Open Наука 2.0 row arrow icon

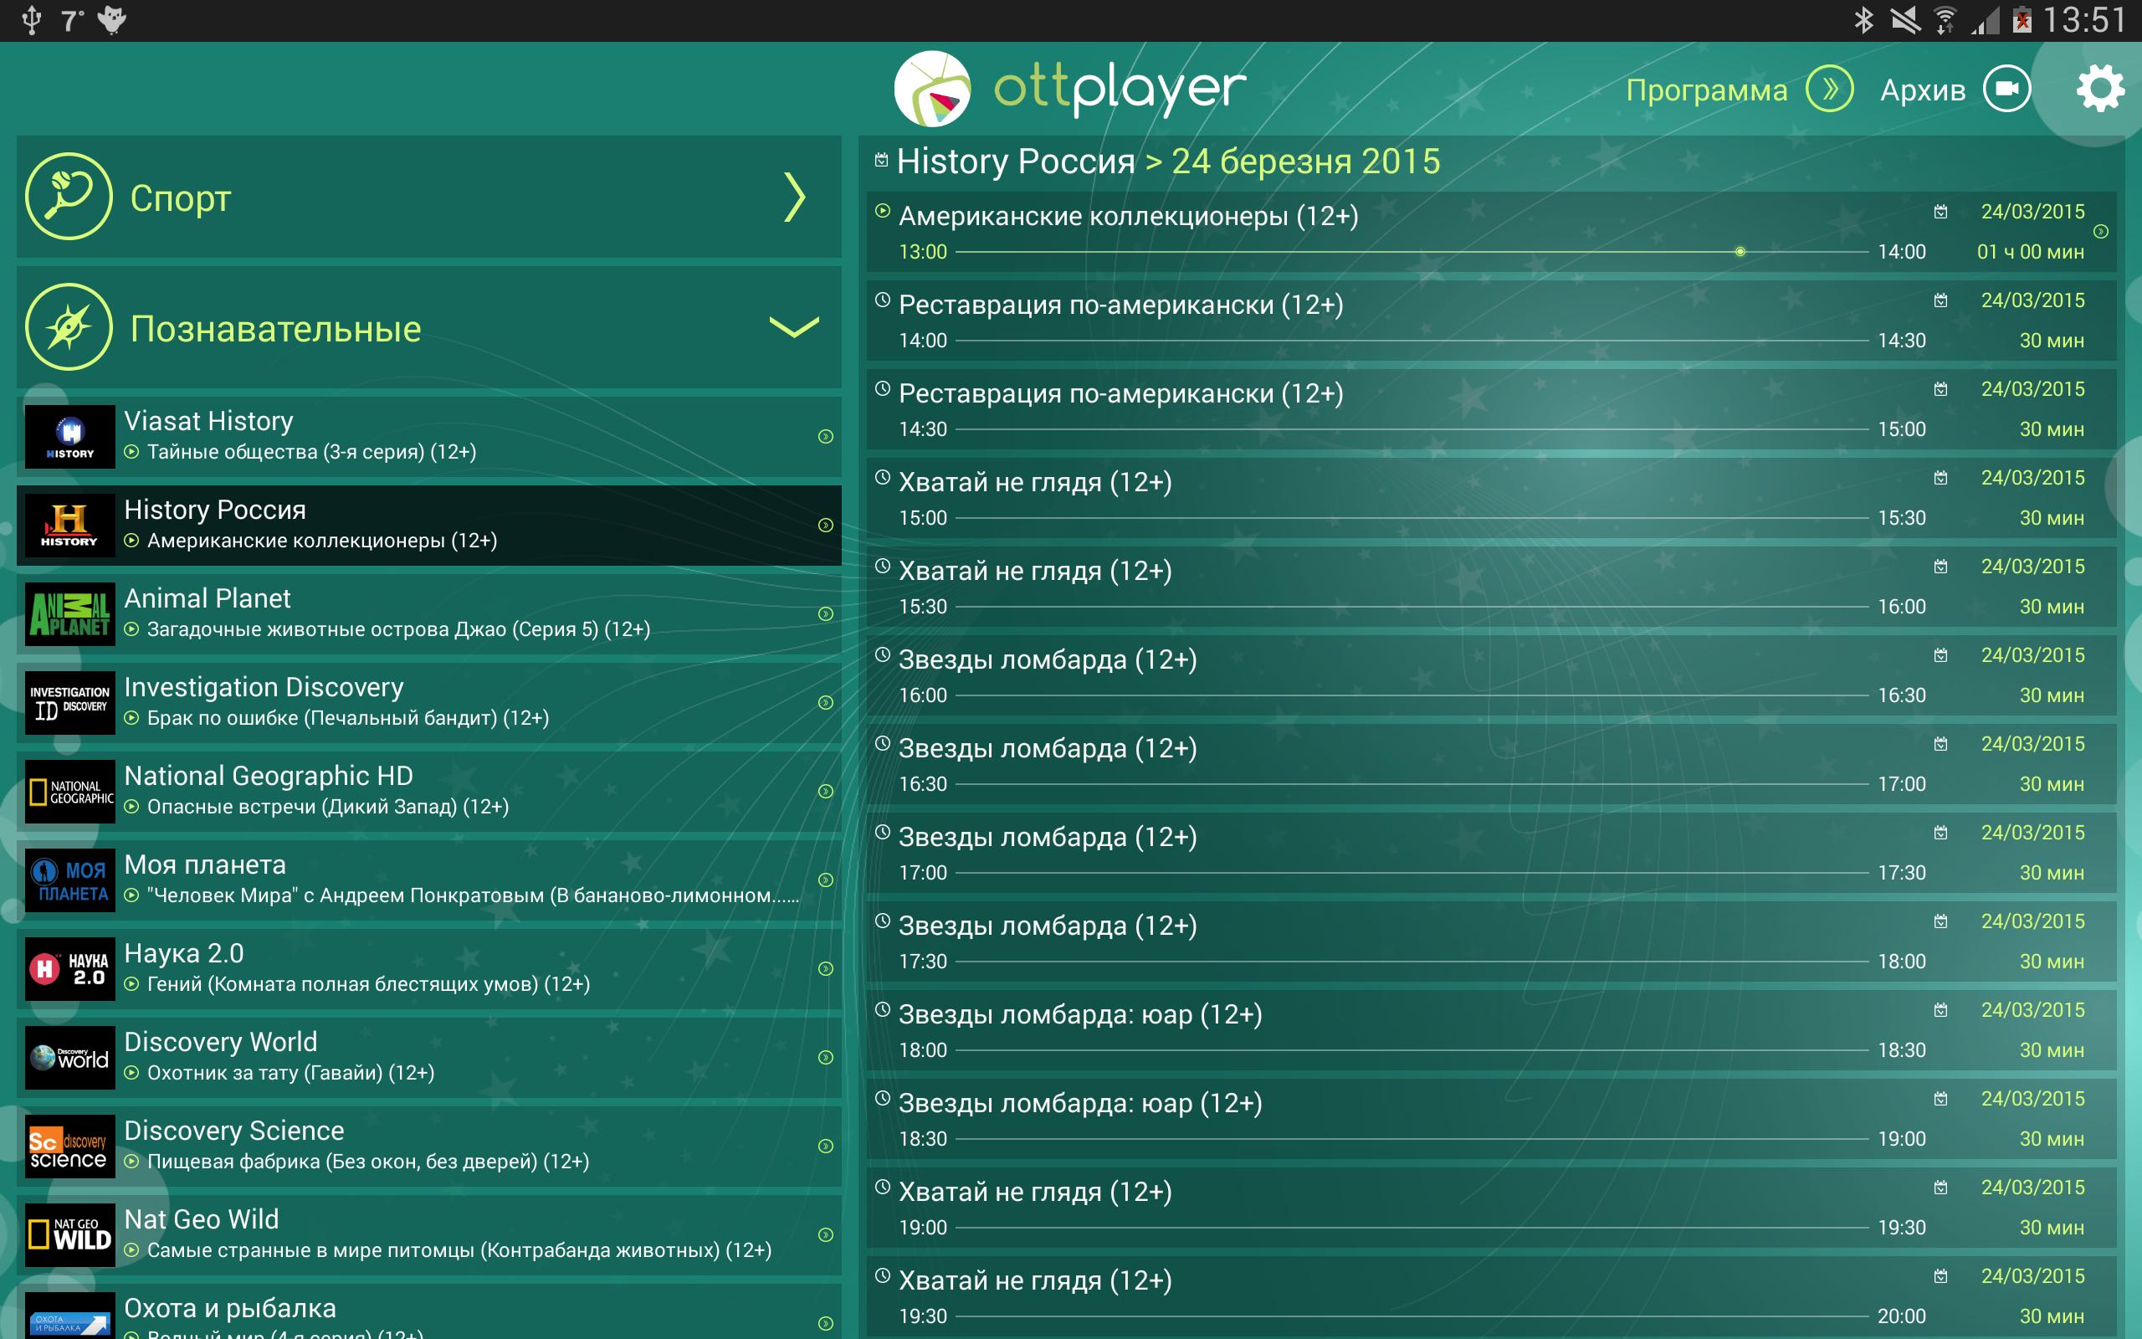(825, 968)
